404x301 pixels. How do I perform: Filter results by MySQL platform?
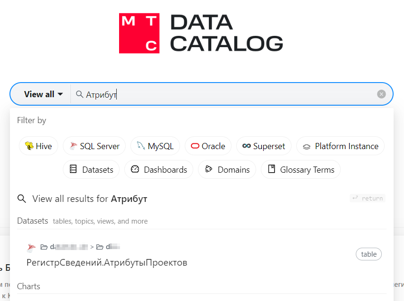(155, 146)
